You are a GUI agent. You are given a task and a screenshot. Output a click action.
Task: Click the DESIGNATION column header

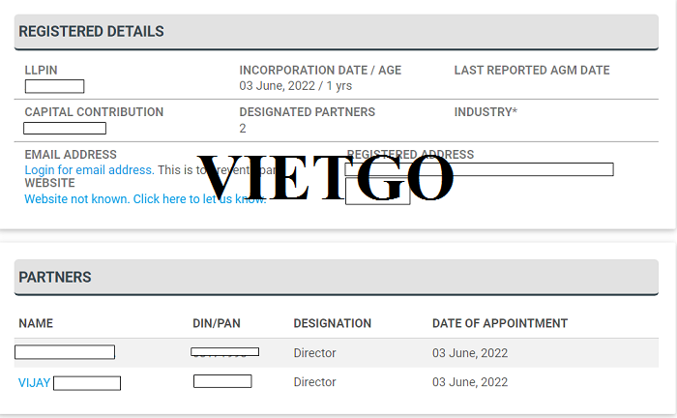(333, 323)
